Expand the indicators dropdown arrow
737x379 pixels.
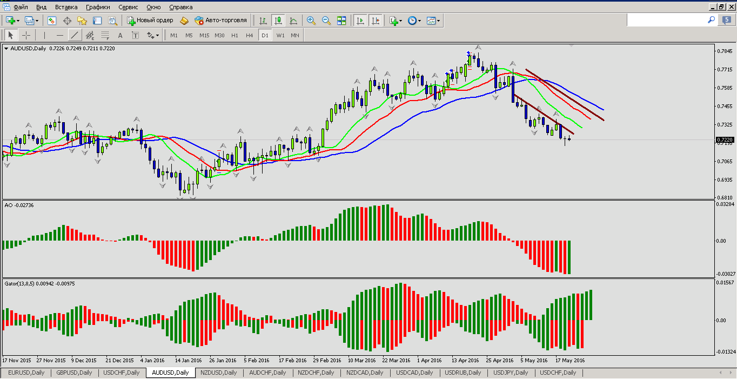(x=401, y=21)
